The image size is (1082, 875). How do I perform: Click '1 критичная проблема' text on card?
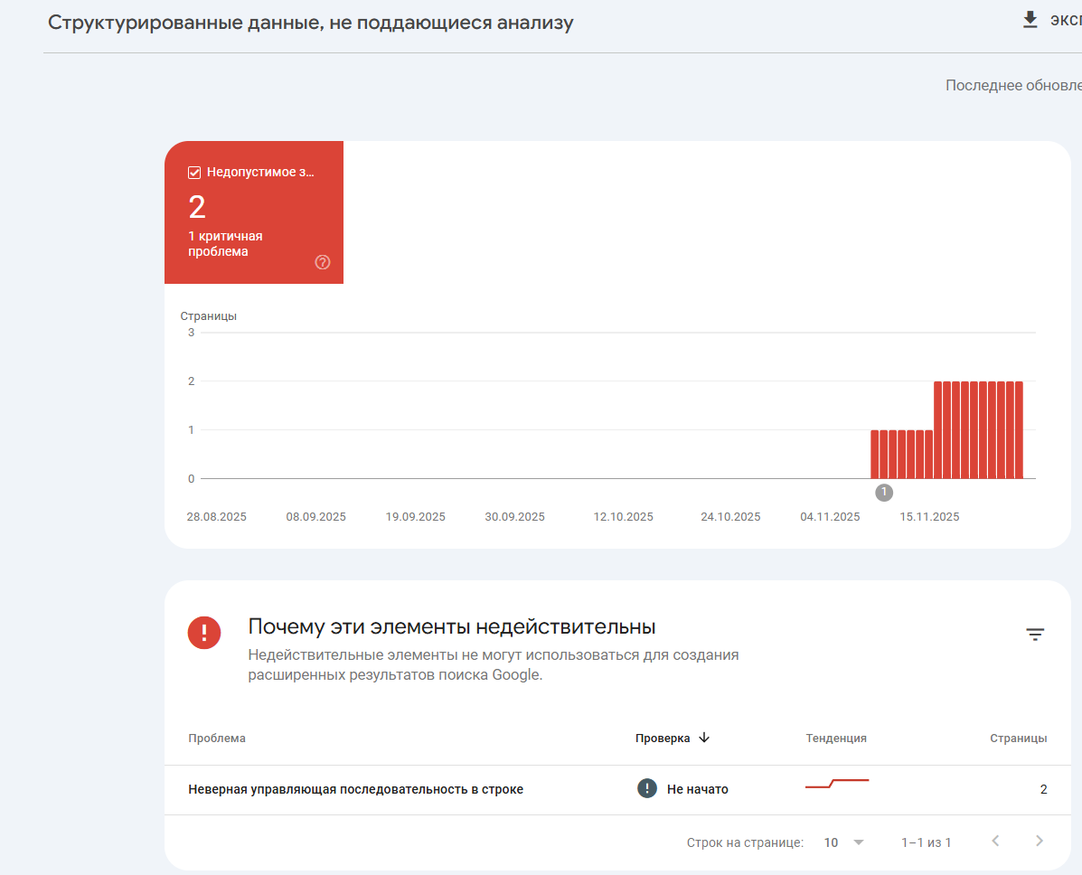225,243
